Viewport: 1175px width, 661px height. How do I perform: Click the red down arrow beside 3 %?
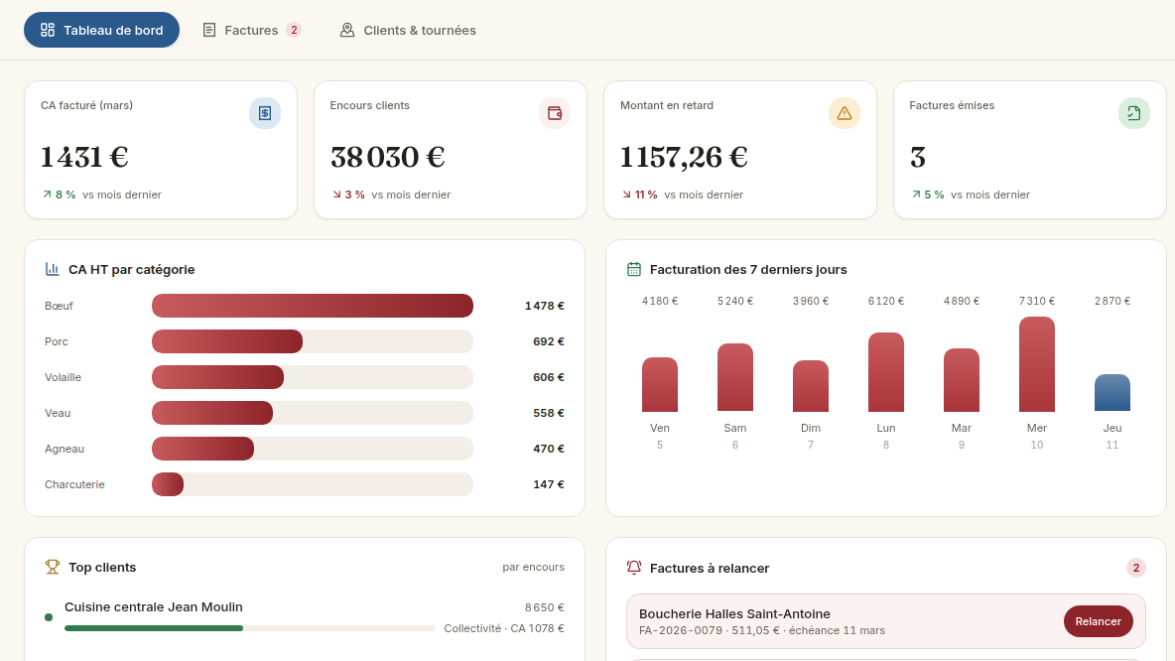[336, 195]
